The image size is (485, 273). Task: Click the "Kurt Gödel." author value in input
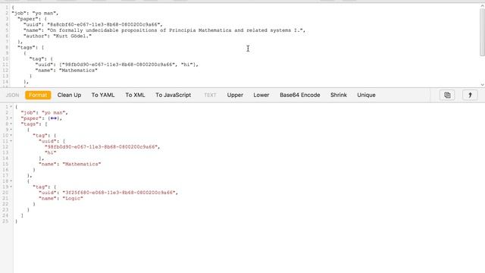(73, 36)
